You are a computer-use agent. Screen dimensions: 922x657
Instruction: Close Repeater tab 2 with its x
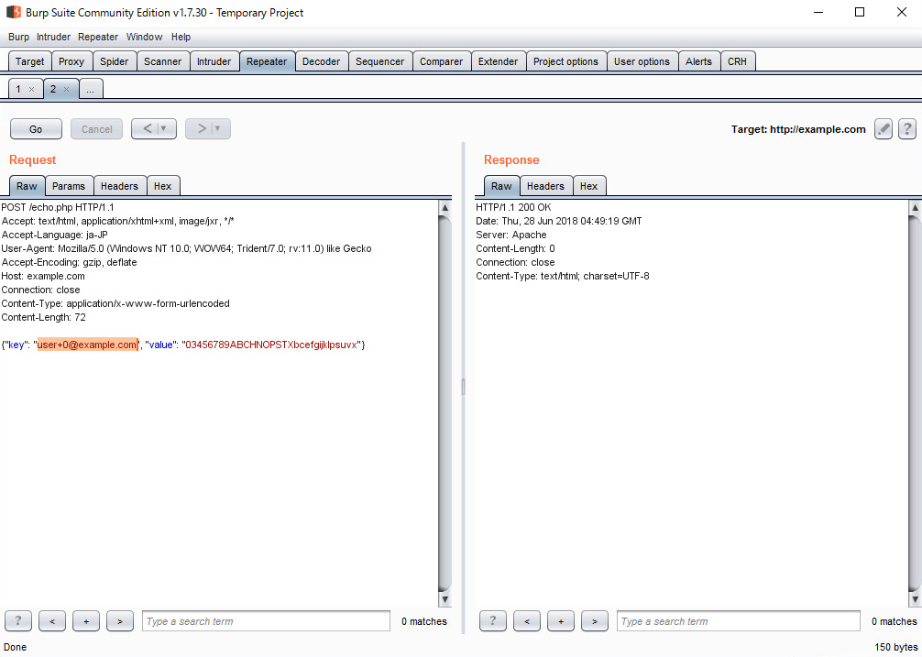pos(66,89)
